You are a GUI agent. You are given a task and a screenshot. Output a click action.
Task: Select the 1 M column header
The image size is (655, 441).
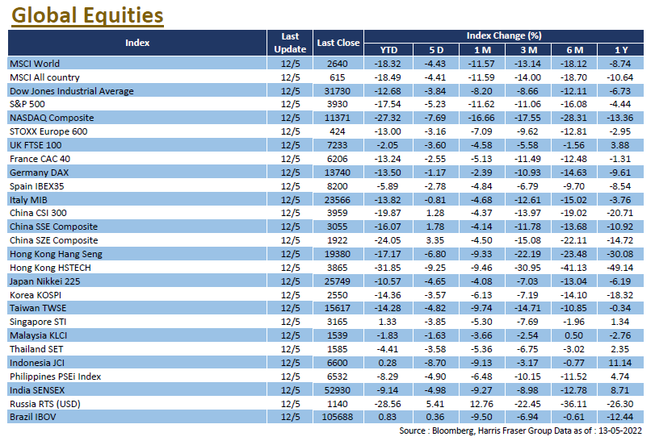(x=482, y=50)
